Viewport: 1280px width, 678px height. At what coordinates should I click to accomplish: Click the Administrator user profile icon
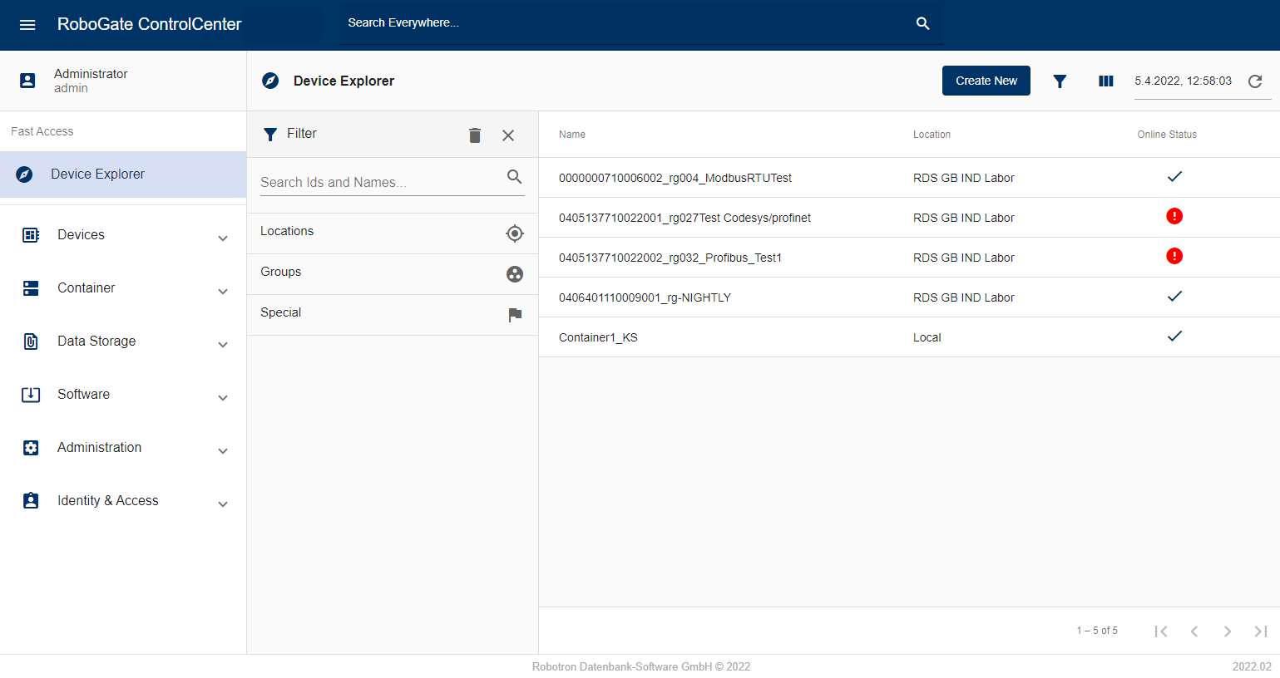pyautogui.click(x=27, y=81)
